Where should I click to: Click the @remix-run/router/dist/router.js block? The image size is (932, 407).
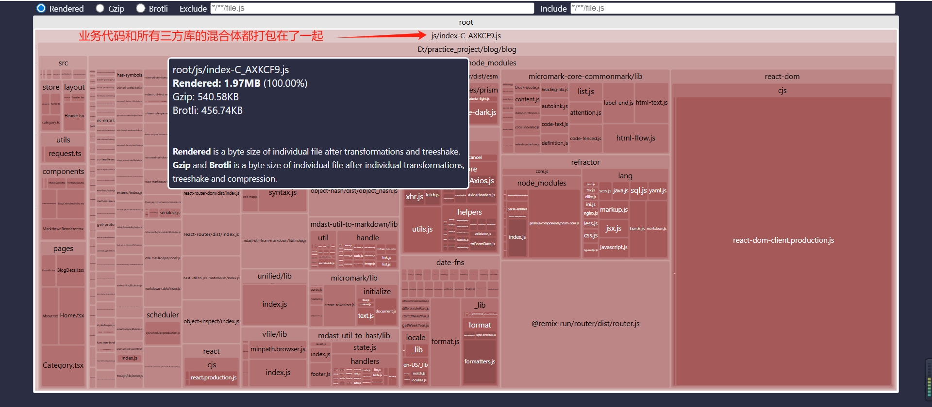(x=585, y=324)
